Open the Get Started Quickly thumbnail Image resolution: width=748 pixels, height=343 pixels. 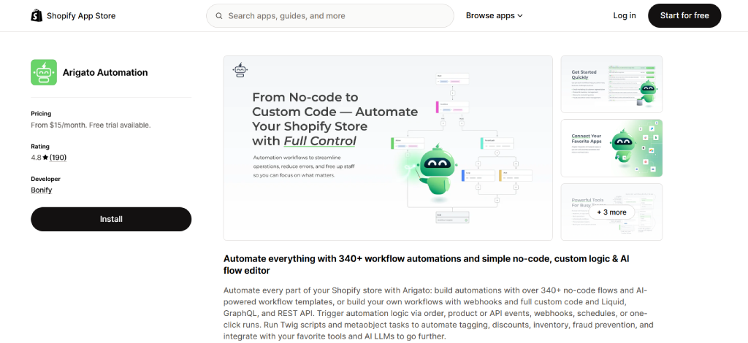point(611,85)
